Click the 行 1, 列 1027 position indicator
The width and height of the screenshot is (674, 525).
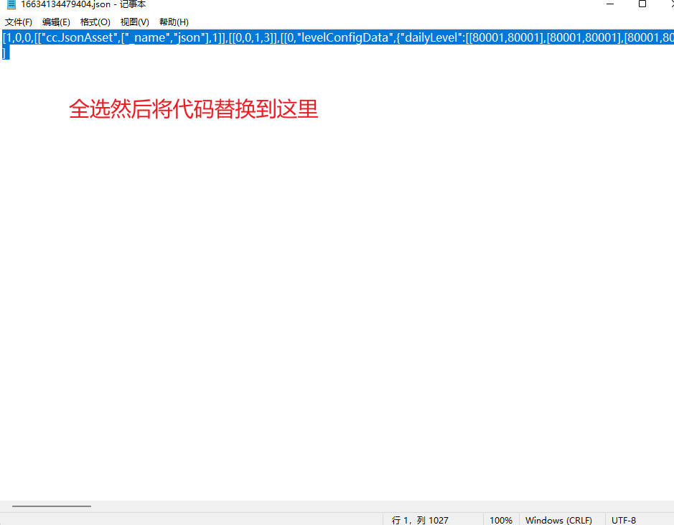420,520
